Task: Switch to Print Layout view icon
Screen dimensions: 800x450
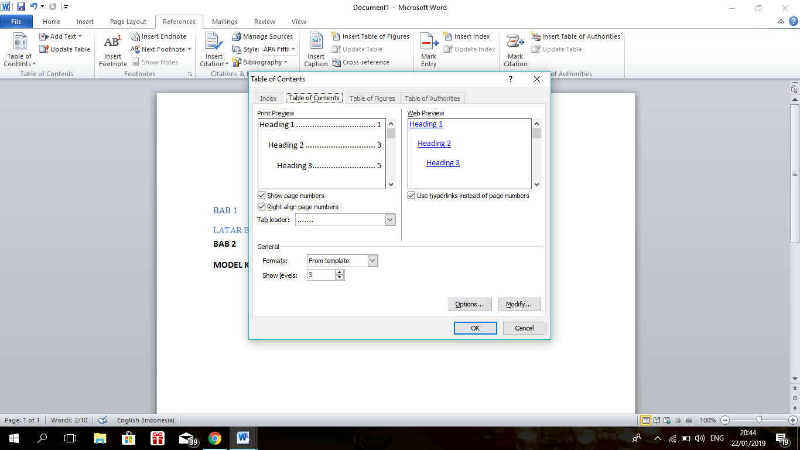Action: click(646, 420)
